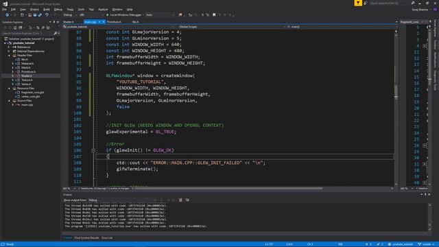Open the Build menu
439x247 pixels.
pyautogui.click(x=47, y=9)
